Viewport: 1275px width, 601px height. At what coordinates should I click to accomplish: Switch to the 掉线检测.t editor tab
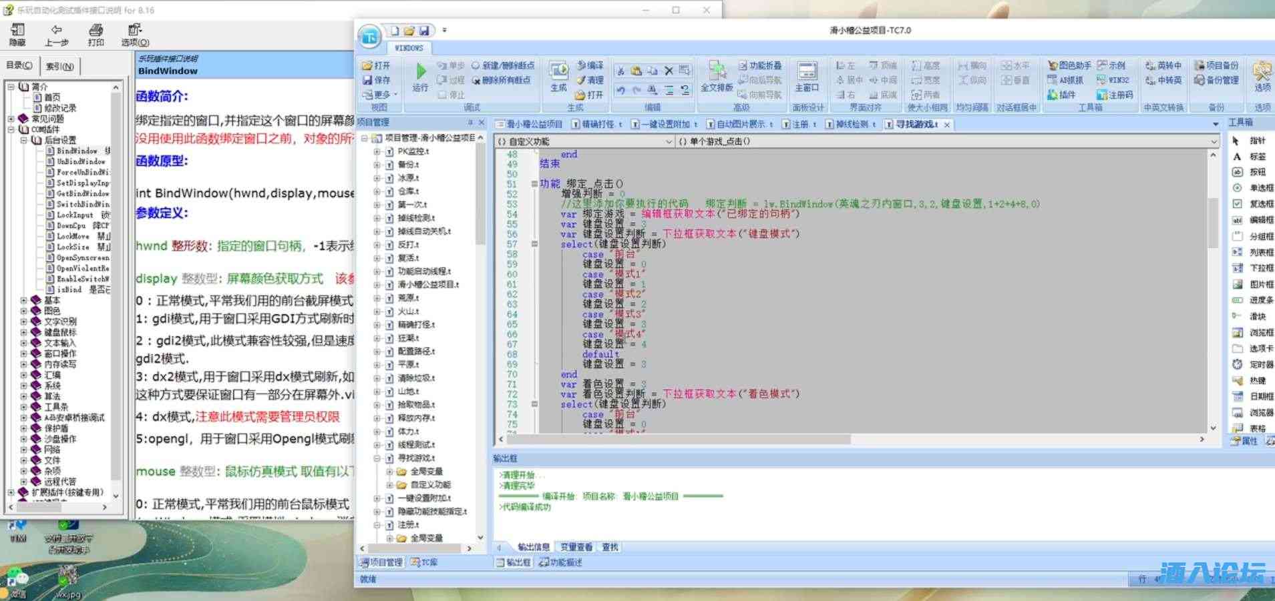click(850, 124)
